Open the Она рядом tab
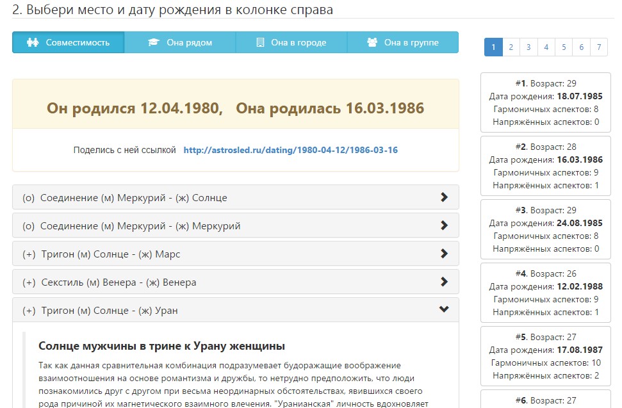Image resolution: width=622 pixels, height=408 pixels. coord(180,42)
